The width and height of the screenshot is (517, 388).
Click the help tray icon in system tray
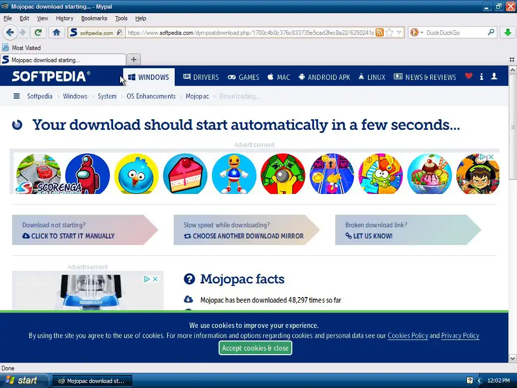point(470,380)
